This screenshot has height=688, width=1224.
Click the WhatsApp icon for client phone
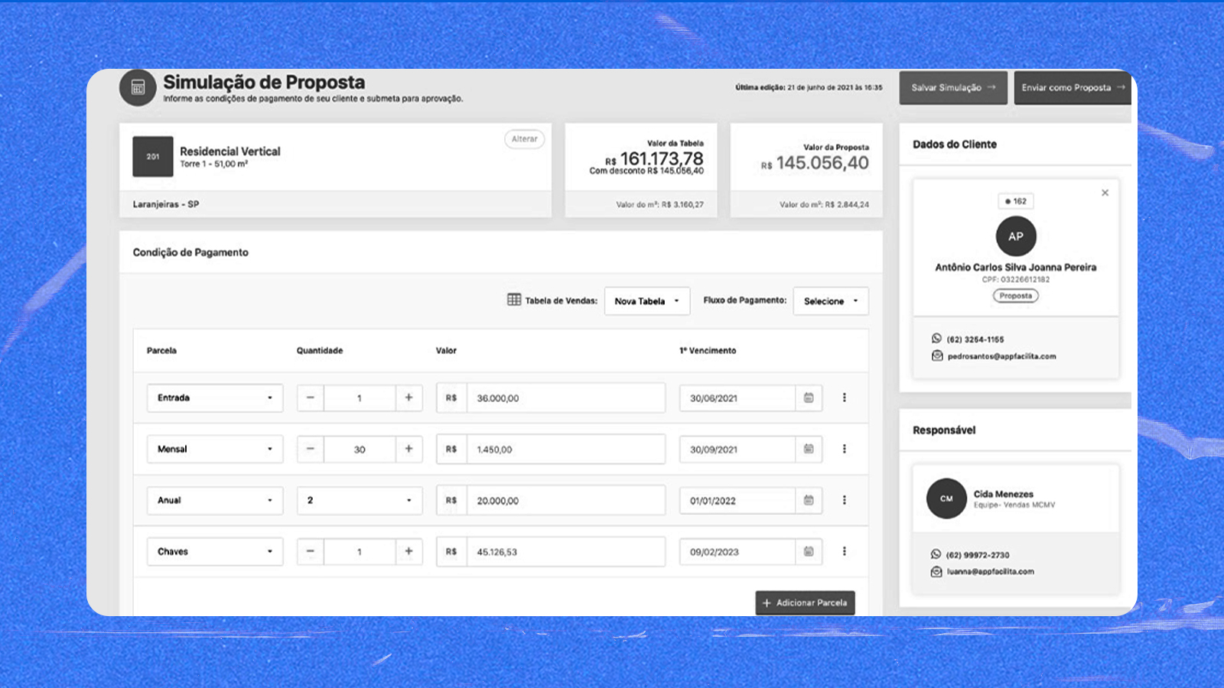click(936, 339)
